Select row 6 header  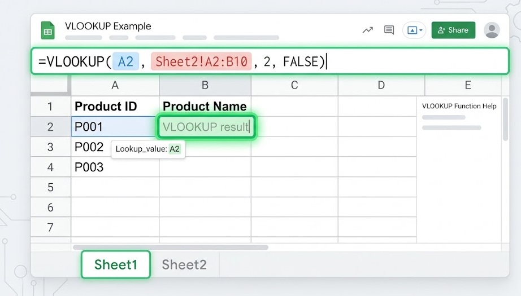click(x=50, y=207)
